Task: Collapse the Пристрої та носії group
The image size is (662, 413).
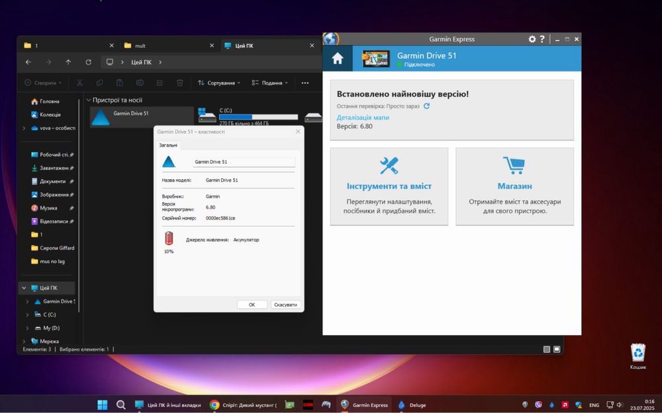Action: pos(89,100)
